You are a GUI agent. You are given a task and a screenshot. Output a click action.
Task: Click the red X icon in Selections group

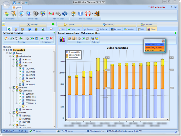[x=51, y=38]
